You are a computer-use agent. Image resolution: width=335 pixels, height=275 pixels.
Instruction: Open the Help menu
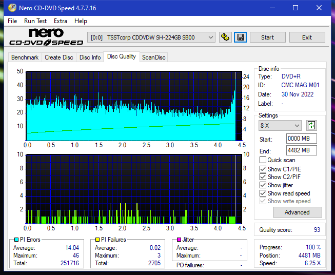[81, 21]
